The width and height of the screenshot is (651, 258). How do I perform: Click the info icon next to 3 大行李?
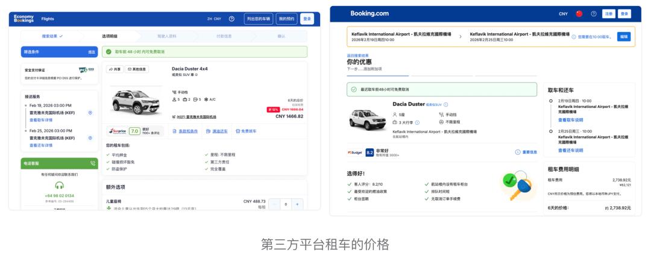pos(417,122)
